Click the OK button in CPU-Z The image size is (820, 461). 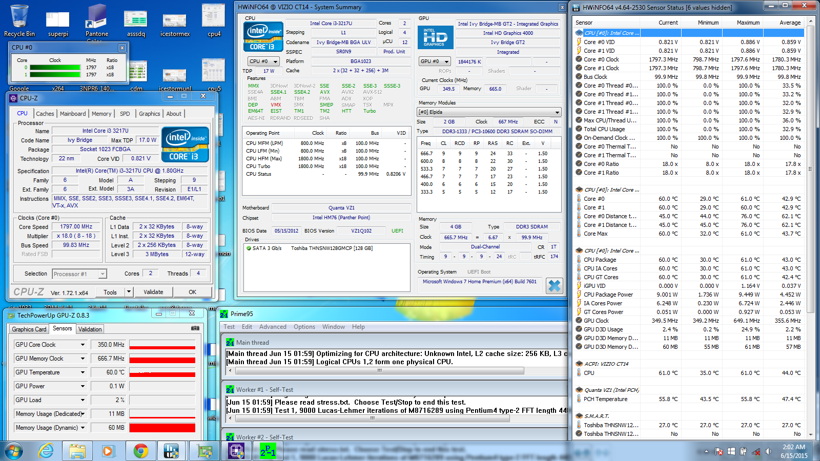coord(192,292)
